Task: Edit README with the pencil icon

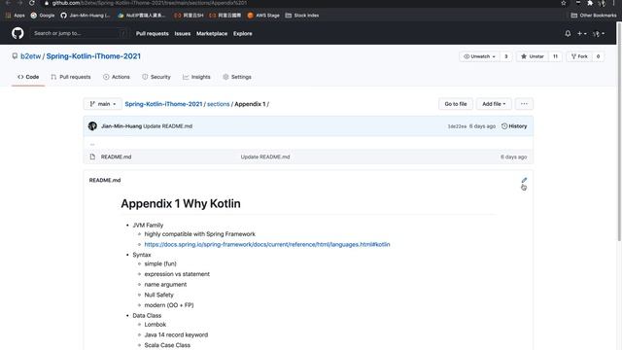Action: (524, 180)
